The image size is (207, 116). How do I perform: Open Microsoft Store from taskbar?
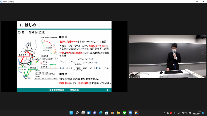pyautogui.click(x=107, y=113)
